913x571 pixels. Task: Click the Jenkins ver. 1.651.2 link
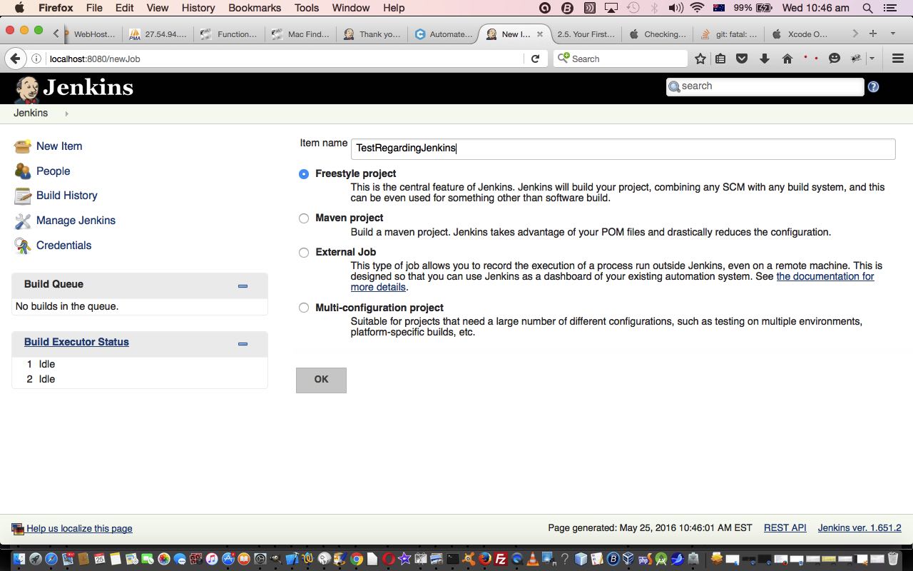pyautogui.click(x=860, y=528)
